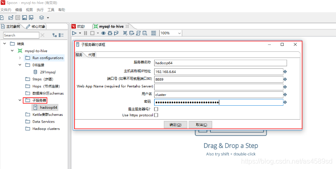Click the show results grid icon

(154, 33)
